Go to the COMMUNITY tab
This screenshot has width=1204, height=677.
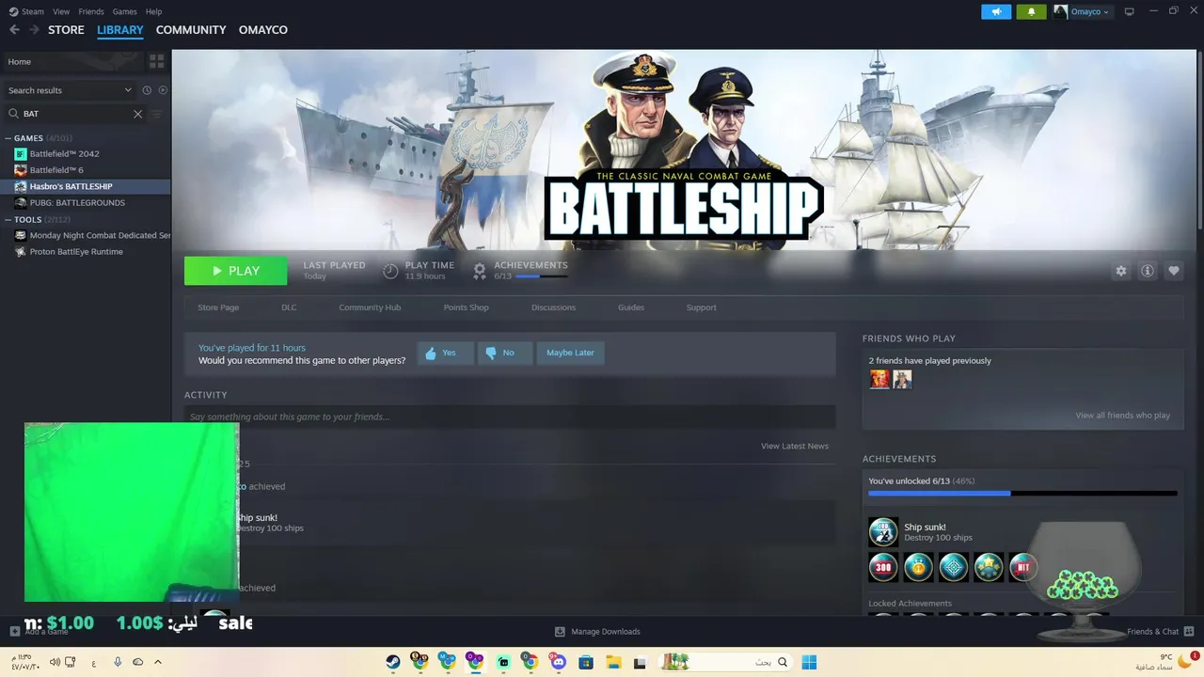[191, 30]
